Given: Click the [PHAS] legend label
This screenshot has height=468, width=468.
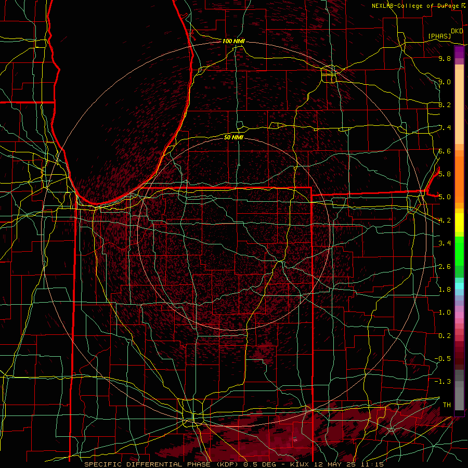Looking at the screenshot, I should coord(439,36).
